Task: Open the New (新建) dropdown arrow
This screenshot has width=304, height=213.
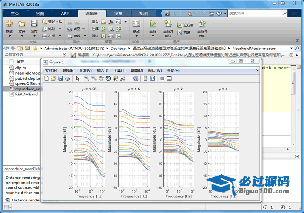Action: tap(9, 36)
